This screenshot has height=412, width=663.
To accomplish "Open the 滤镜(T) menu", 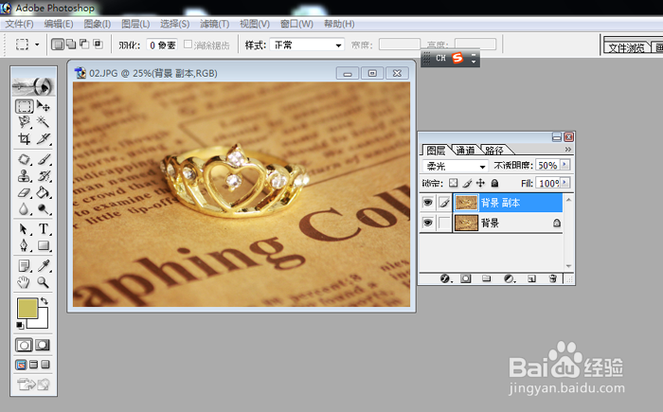I will pyautogui.click(x=215, y=24).
